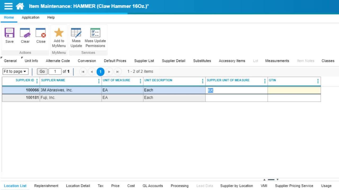Image resolution: width=339 pixels, height=190 pixels.
Task: Open the Fit to page dropdown
Action: coord(15,71)
